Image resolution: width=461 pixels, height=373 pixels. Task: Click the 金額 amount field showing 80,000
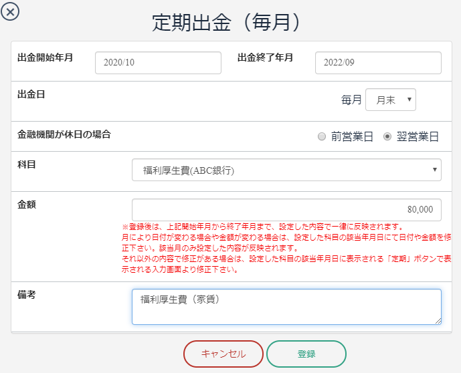[286, 210]
